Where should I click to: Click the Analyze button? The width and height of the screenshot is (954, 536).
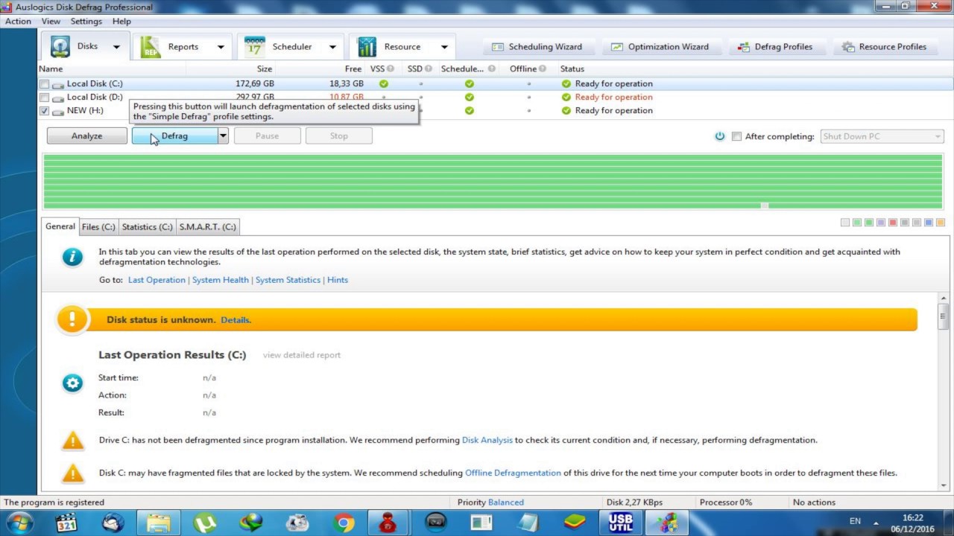pos(86,135)
